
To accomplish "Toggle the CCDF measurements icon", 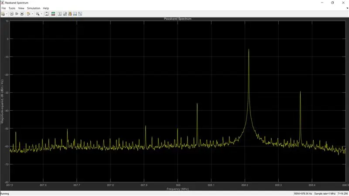I will click(80, 14).
